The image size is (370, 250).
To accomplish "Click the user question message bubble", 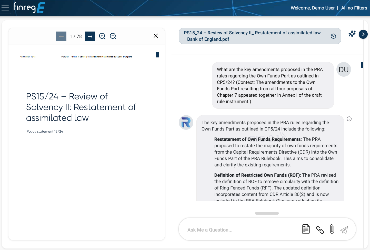I will [273, 85].
